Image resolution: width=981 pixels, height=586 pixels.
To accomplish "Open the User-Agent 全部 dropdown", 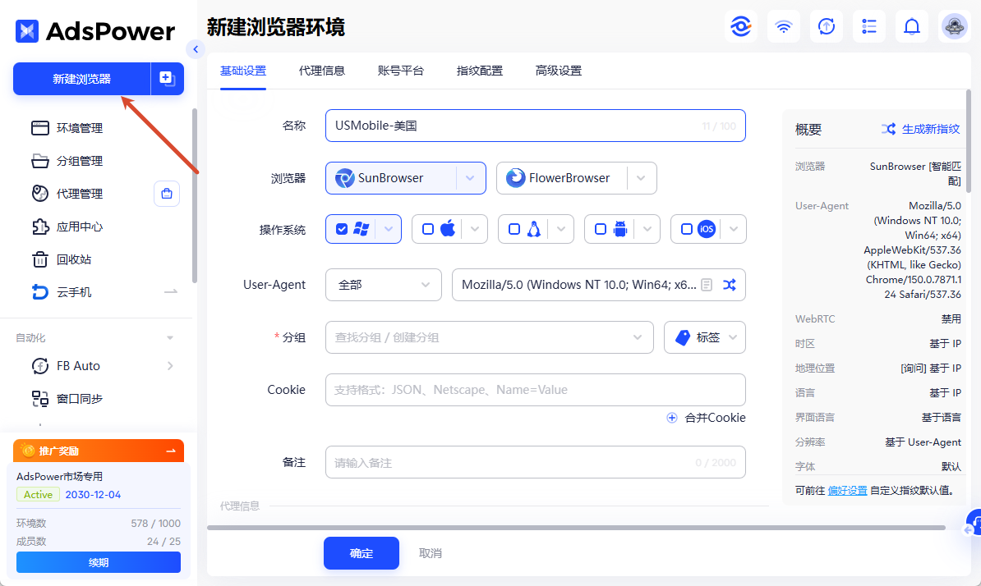I will pyautogui.click(x=384, y=285).
